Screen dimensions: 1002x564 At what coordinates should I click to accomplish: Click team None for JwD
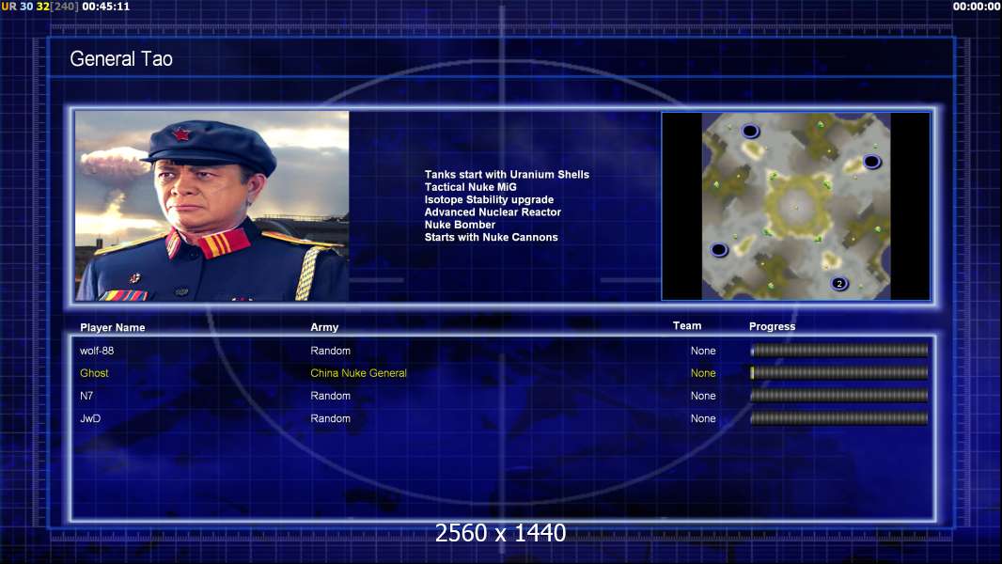[703, 418]
